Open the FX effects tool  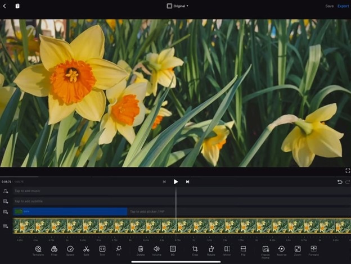[x=119, y=251]
